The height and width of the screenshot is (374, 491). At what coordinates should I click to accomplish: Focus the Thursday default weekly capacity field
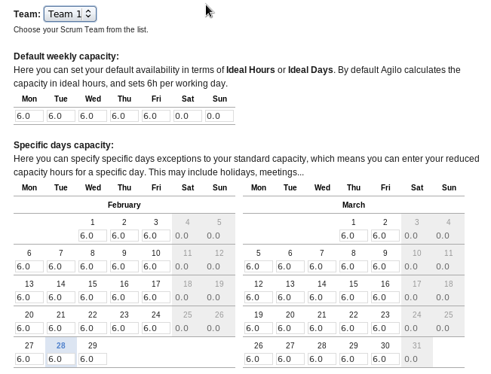pyautogui.click(x=124, y=116)
